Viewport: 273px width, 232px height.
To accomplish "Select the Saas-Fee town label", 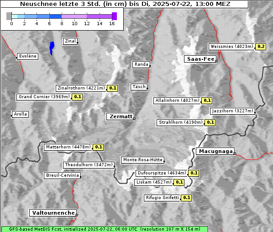I will tap(200, 59).
